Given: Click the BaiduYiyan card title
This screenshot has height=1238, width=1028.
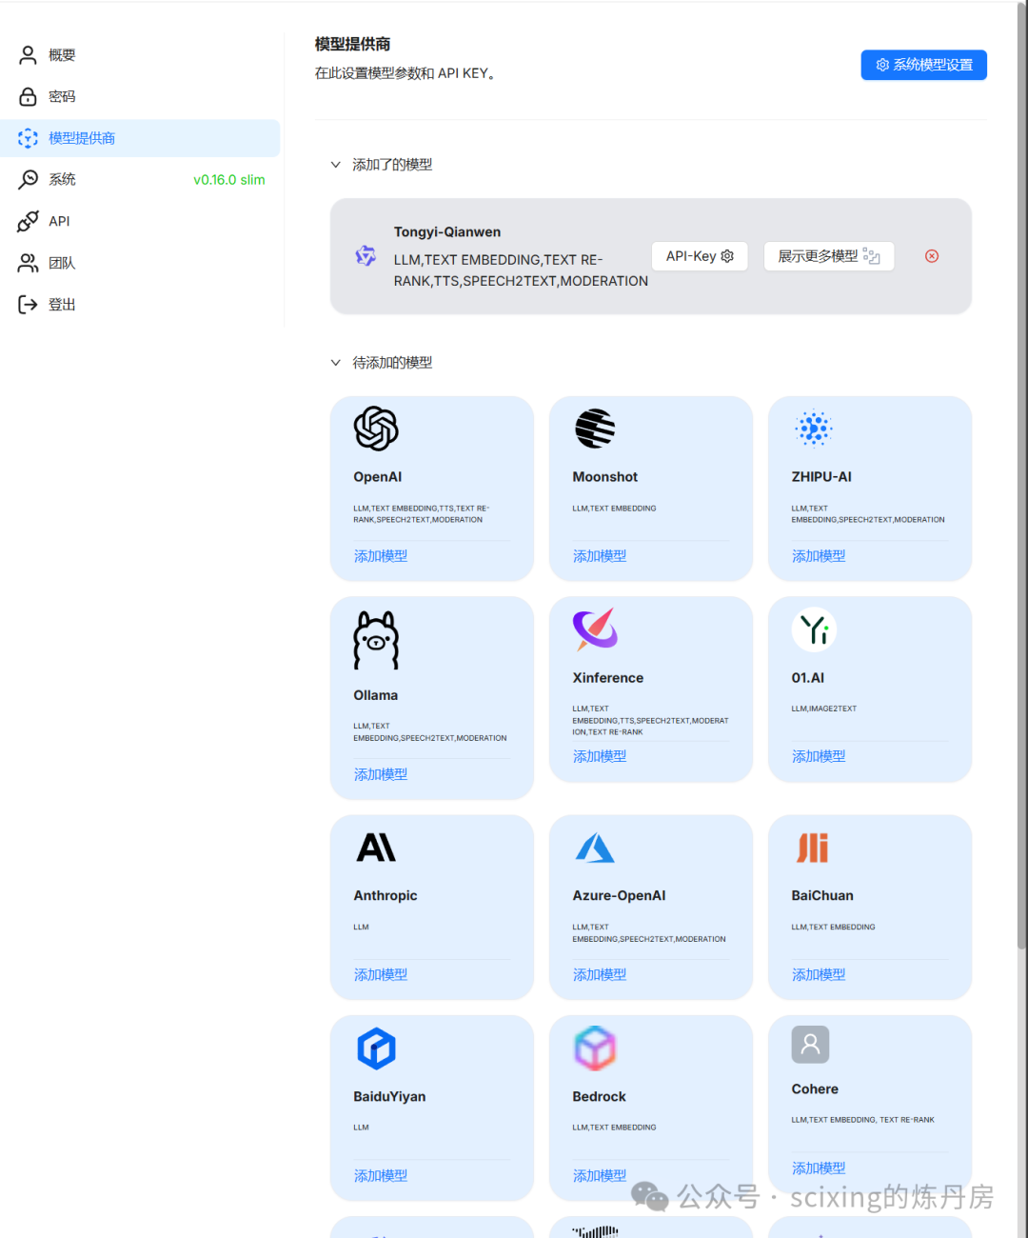Looking at the screenshot, I should [389, 1097].
